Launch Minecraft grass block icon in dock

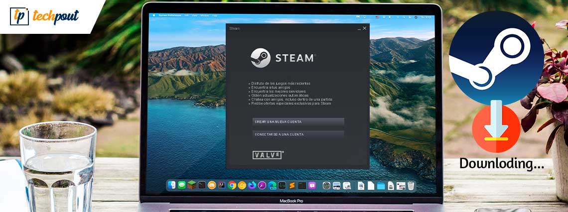pos(192,185)
